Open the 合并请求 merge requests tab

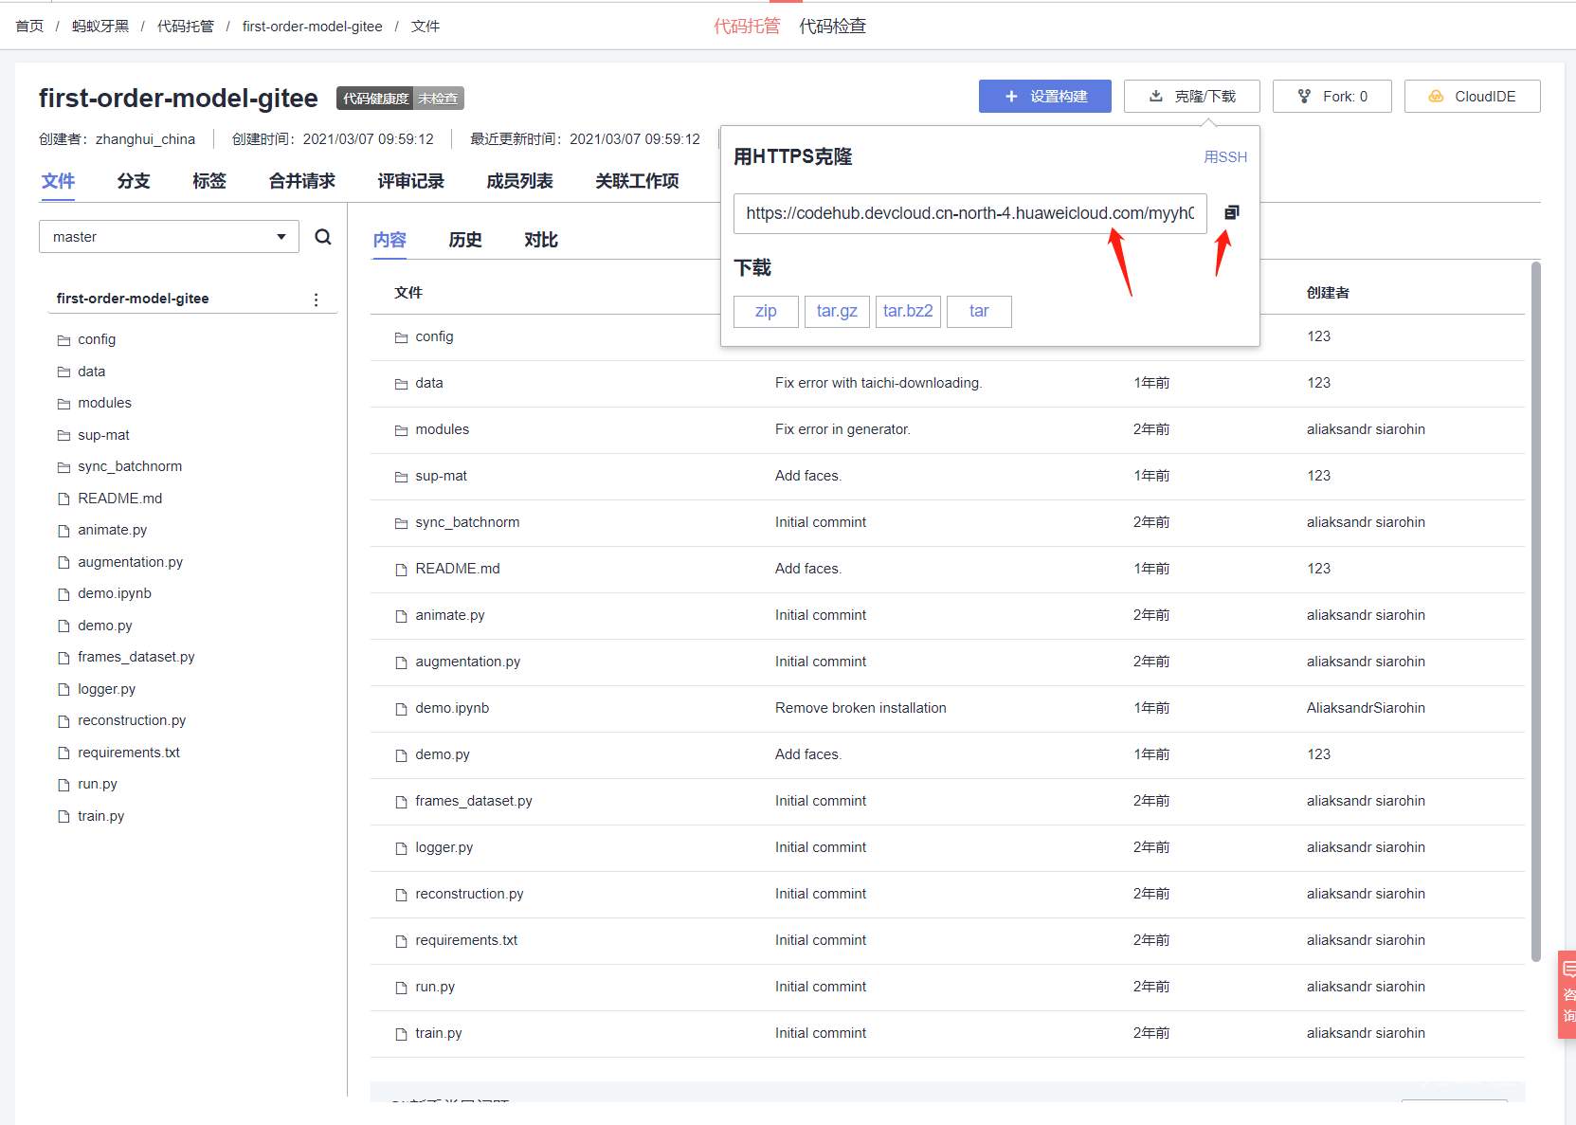(302, 181)
